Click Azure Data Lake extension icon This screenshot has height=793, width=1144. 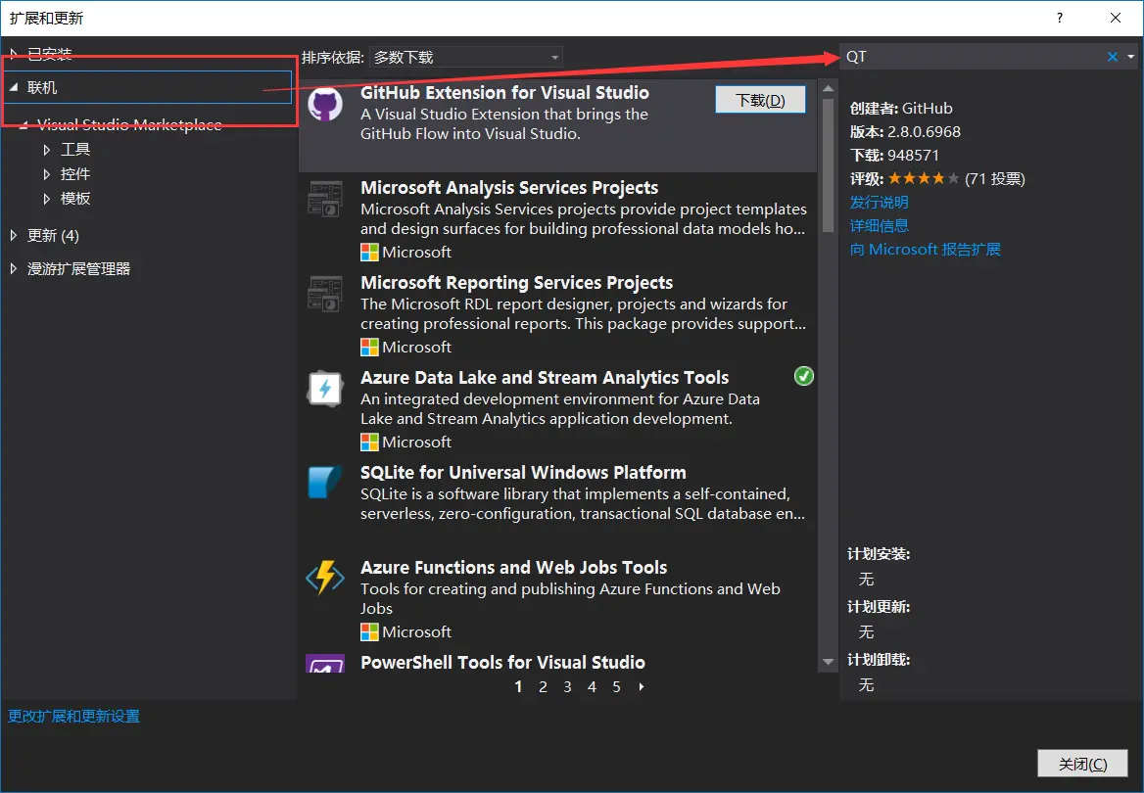point(324,389)
